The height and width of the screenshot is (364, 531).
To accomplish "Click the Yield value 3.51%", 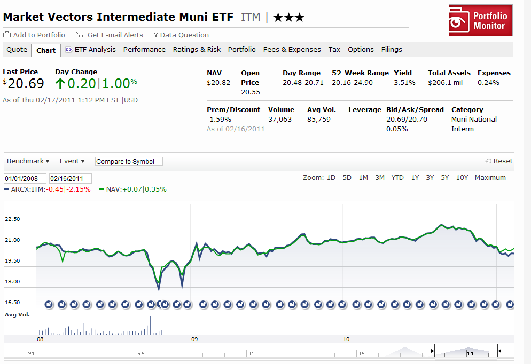I will click(404, 83).
